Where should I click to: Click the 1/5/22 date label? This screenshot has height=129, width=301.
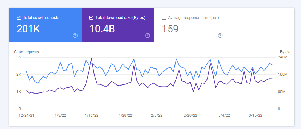point(60,115)
